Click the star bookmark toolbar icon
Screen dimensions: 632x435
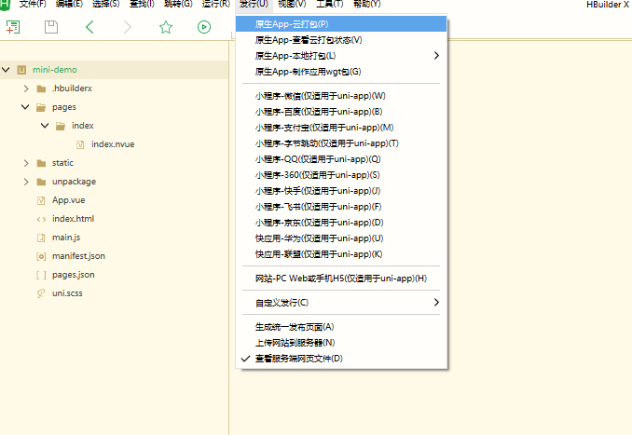[166, 27]
